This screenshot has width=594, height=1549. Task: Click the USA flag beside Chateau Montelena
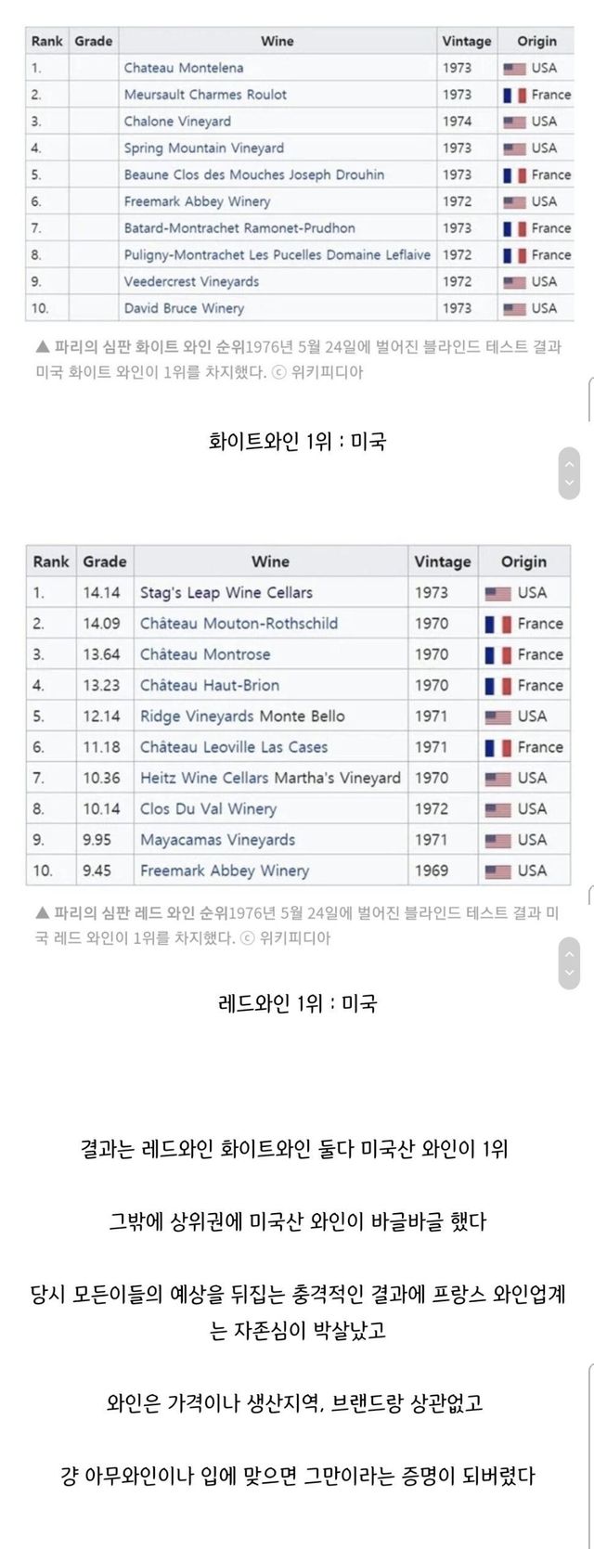pos(514,68)
